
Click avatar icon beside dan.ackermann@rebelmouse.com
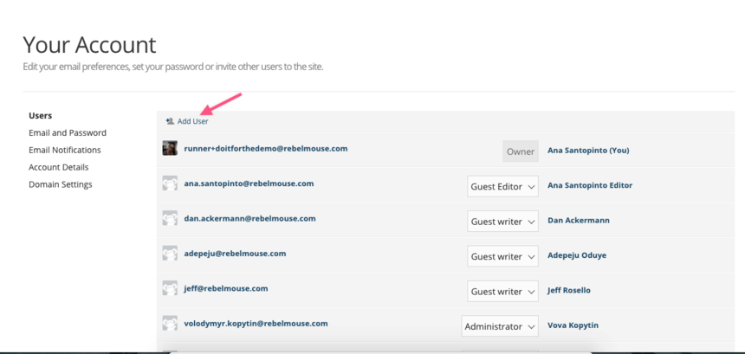(x=170, y=218)
